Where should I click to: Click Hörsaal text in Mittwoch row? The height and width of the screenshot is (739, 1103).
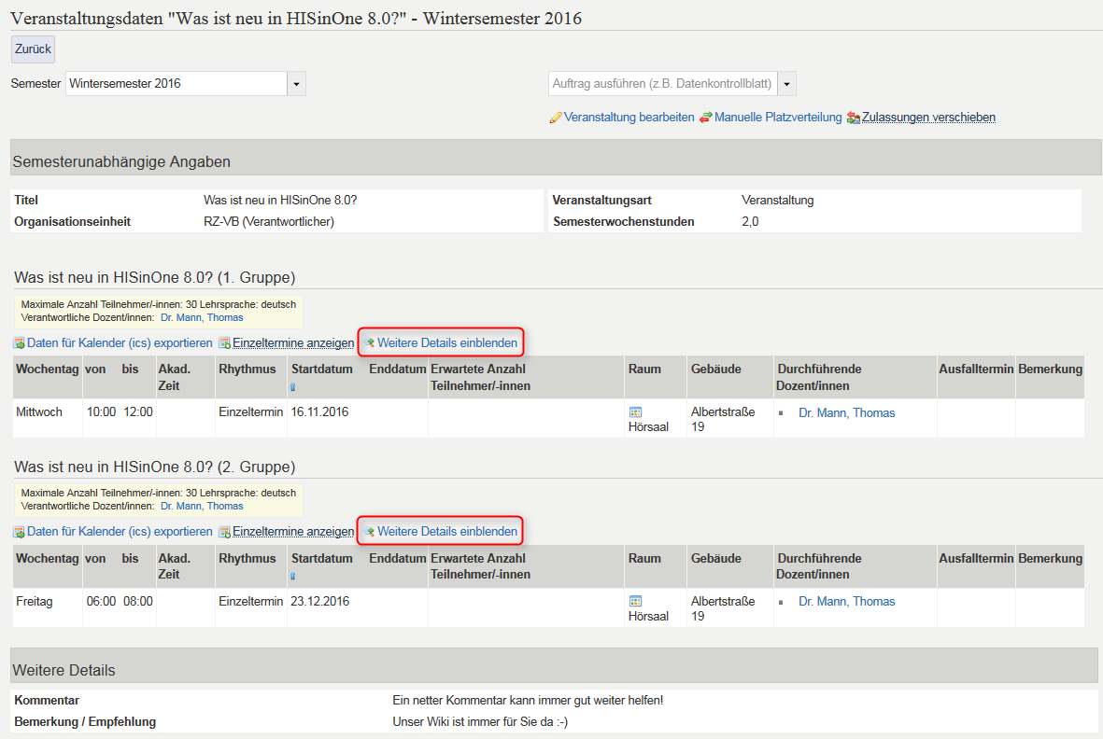coord(648,427)
